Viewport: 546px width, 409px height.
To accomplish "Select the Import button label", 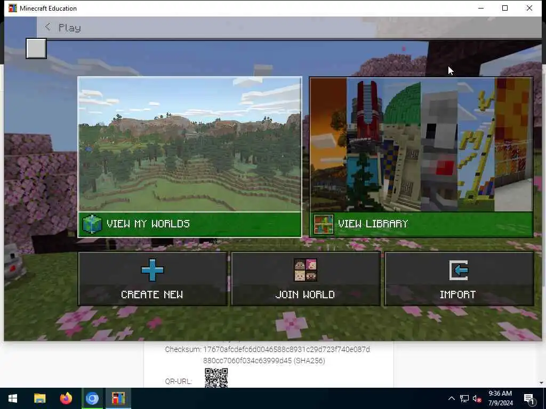I will pyautogui.click(x=457, y=295).
